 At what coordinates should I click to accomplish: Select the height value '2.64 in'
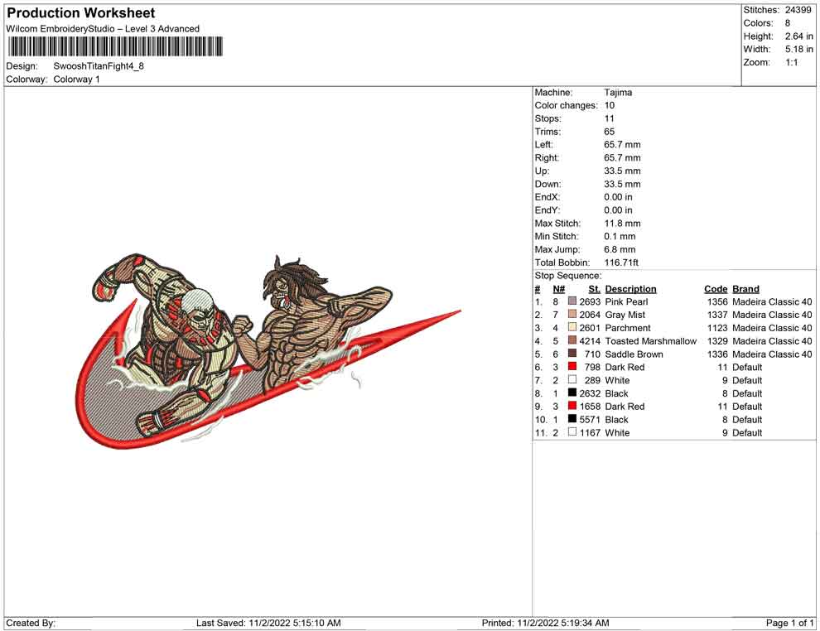tap(798, 36)
